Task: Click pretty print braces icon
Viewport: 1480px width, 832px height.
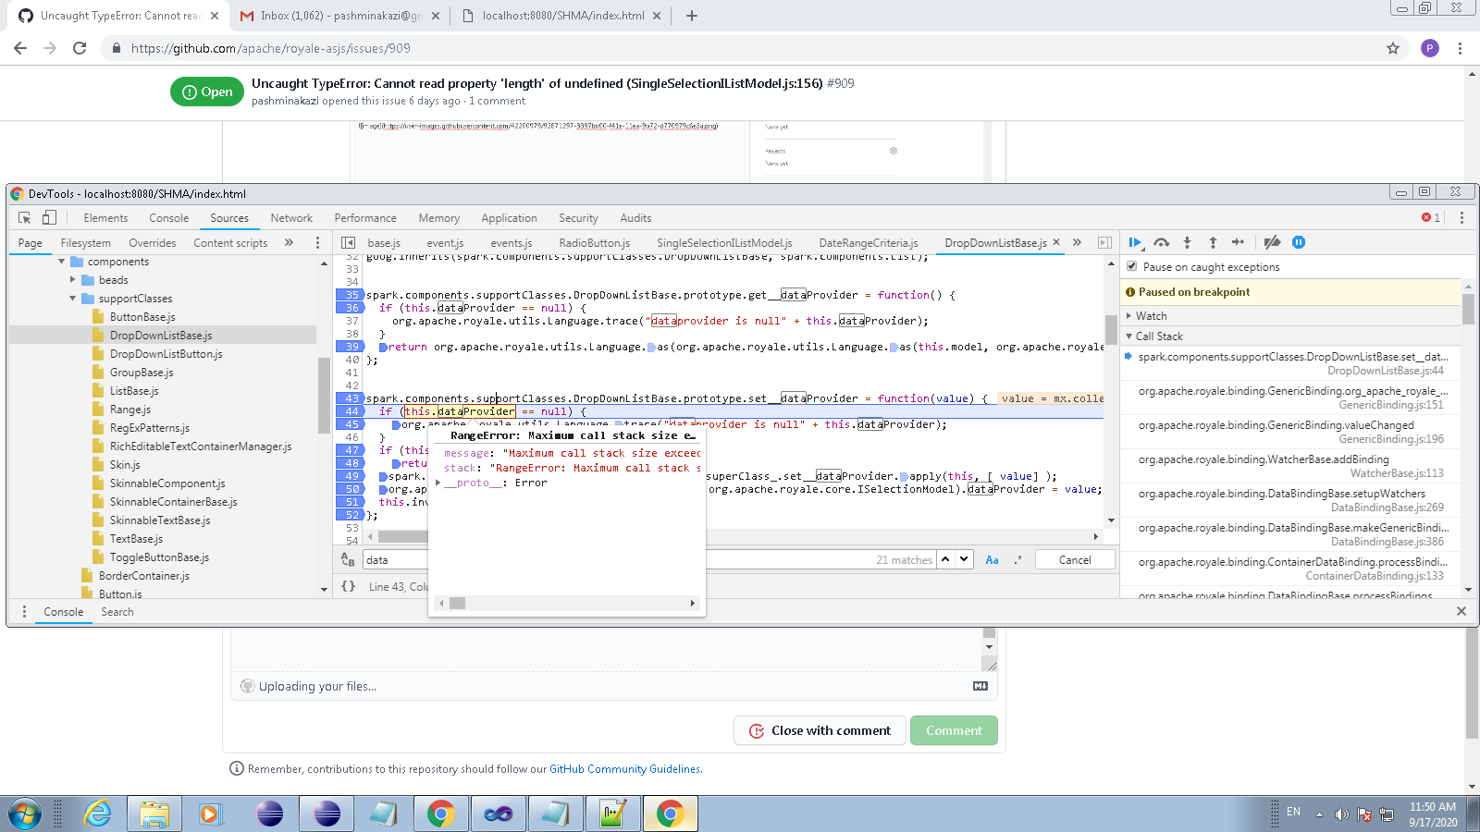Action: 348,586
